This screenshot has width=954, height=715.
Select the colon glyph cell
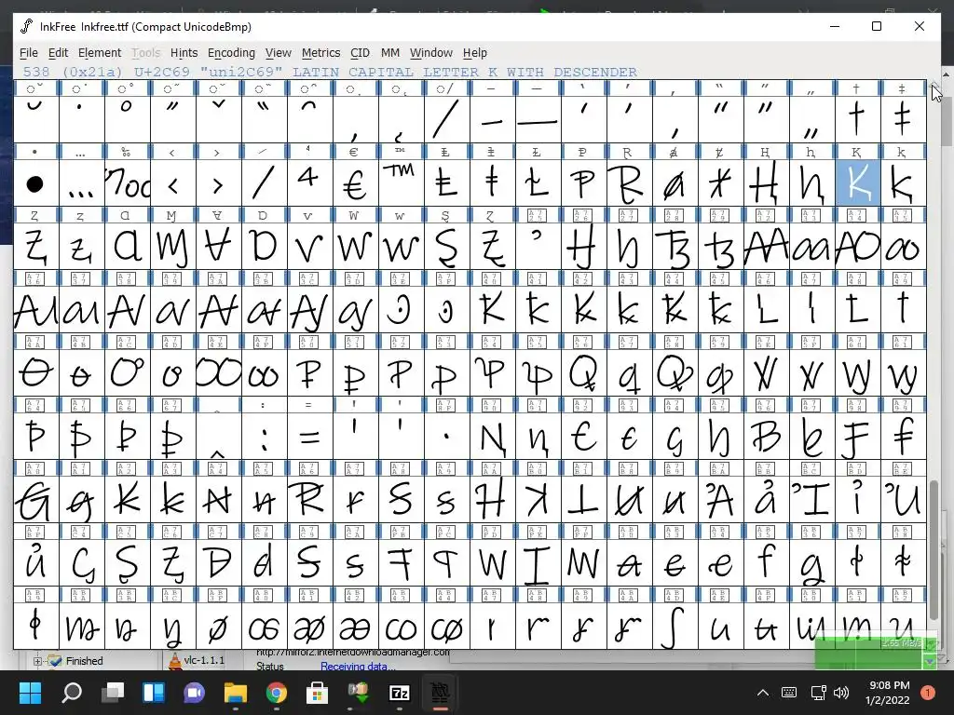(264, 436)
